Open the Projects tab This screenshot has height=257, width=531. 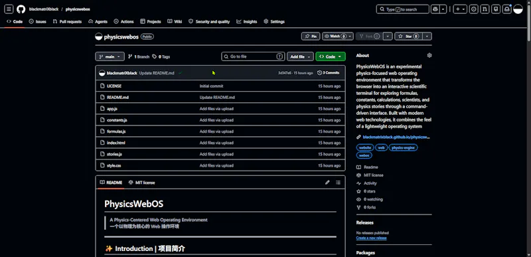(151, 21)
